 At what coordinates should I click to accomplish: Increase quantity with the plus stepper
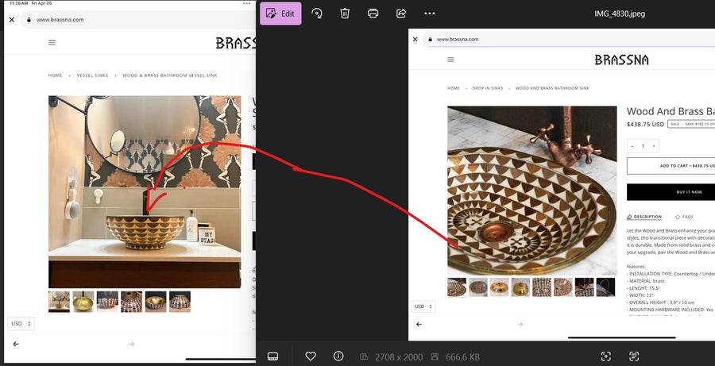tap(654, 146)
